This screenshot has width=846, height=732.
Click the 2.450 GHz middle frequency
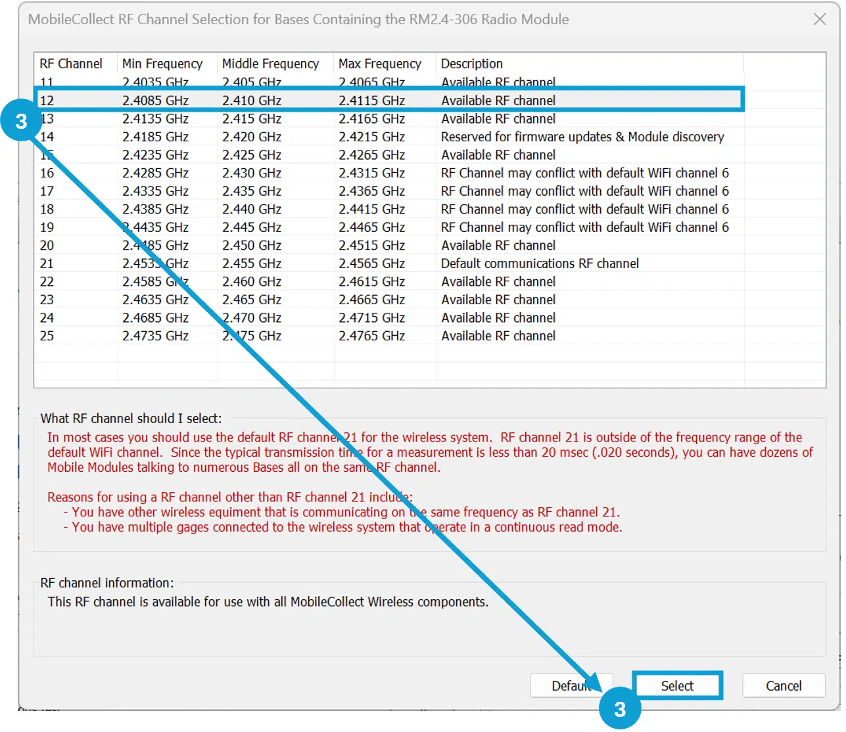click(x=252, y=245)
